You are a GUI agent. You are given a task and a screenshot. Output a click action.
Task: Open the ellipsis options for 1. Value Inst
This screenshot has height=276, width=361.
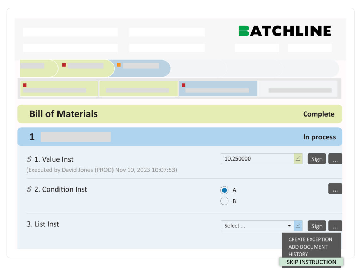[x=335, y=158]
